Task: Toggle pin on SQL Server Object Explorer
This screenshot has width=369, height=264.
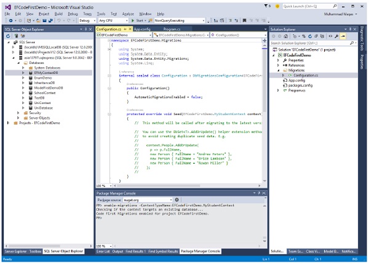Action: tap(84, 28)
